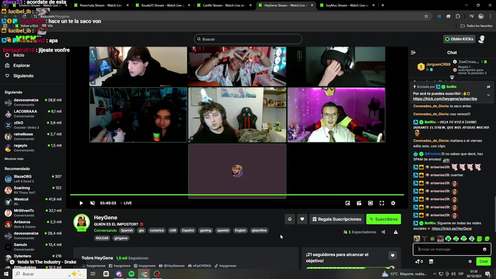Viewport: 496px width, 279px height.
Task: Switch to SoyMus Stream tab
Action: pyautogui.click(x=347, y=5)
